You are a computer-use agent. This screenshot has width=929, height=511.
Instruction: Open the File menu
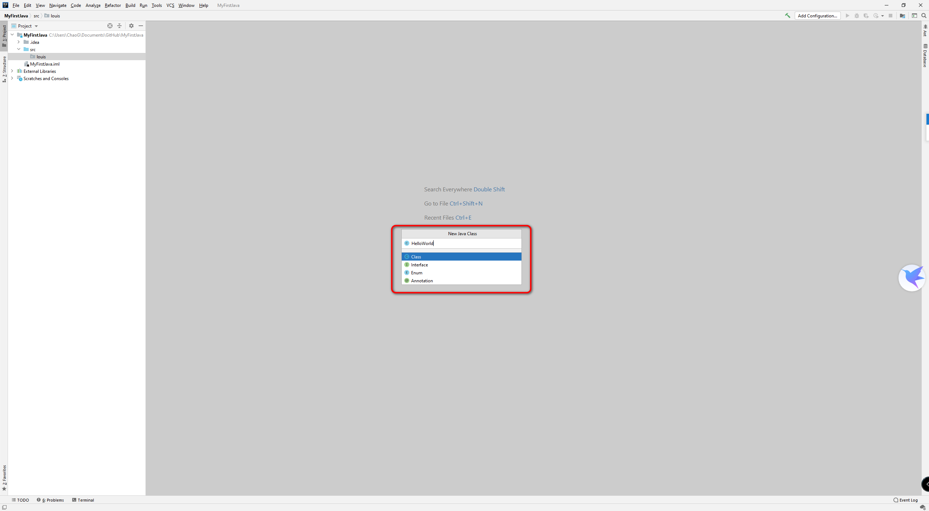point(16,5)
